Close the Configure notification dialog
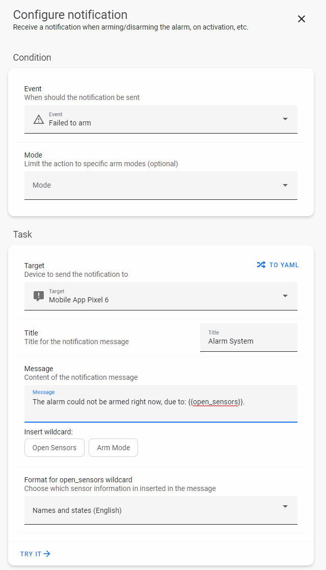This screenshot has width=326, height=570. (302, 19)
